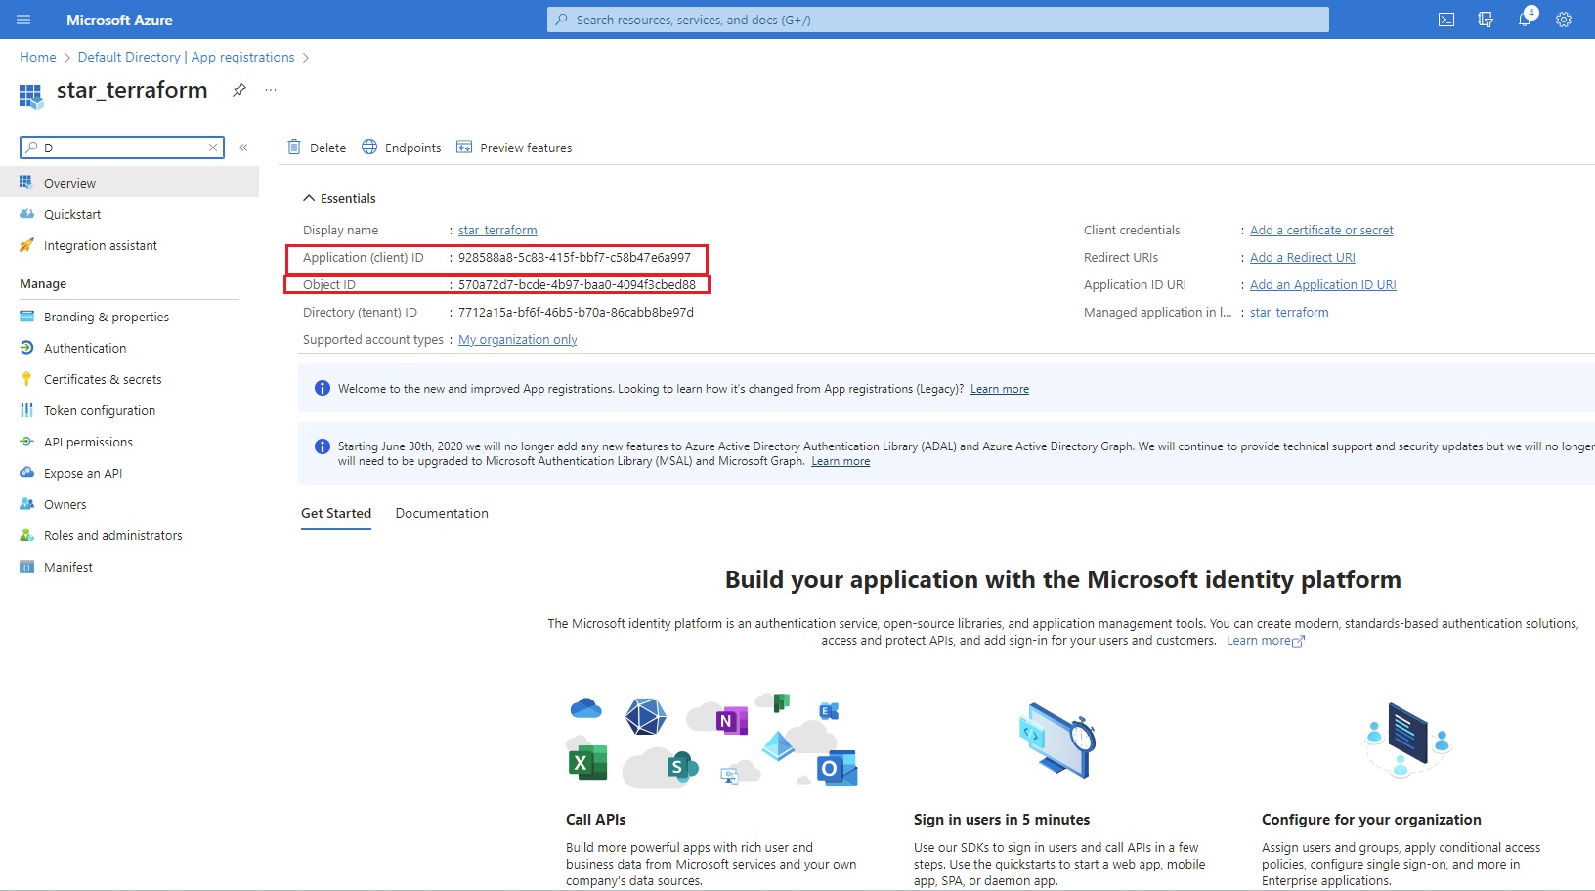The height and width of the screenshot is (891, 1595).
Task: Clear the sidebar search box
Action: pyautogui.click(x=212, y=148)
